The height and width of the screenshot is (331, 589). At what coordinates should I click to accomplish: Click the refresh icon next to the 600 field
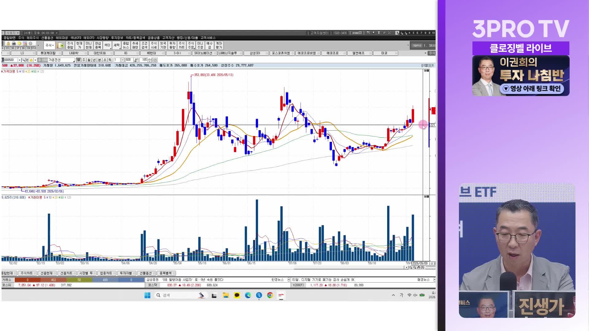coord(136,60)
